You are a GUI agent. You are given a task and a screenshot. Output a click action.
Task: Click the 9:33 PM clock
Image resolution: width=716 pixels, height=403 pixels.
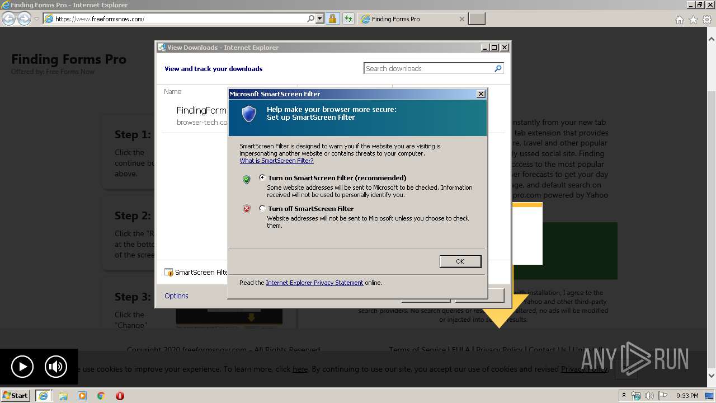coord(687,396)
